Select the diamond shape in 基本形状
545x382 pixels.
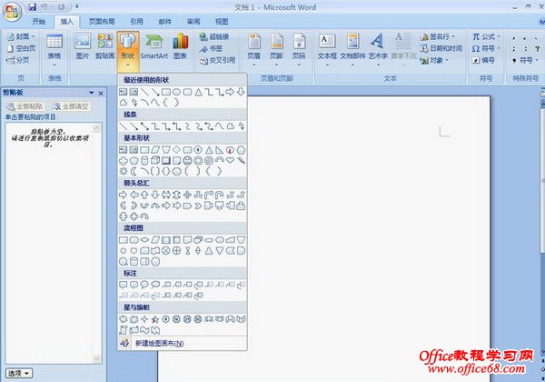point(176,150)
